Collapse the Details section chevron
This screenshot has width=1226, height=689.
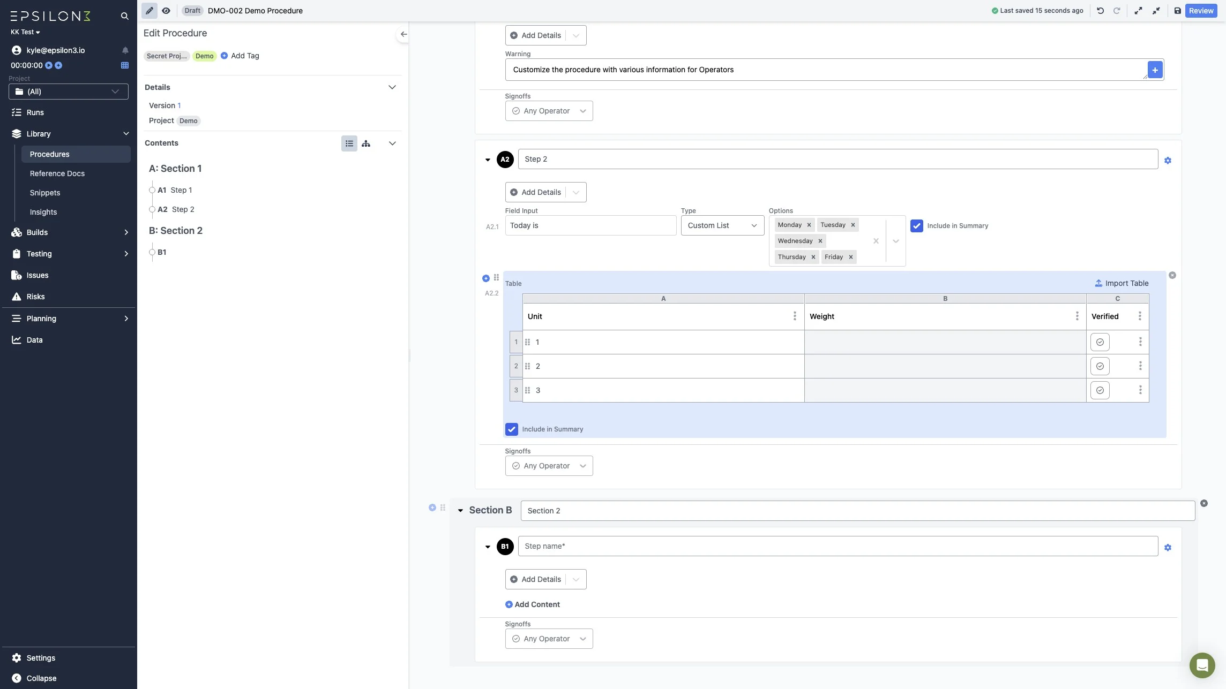(x=392, y=87)
